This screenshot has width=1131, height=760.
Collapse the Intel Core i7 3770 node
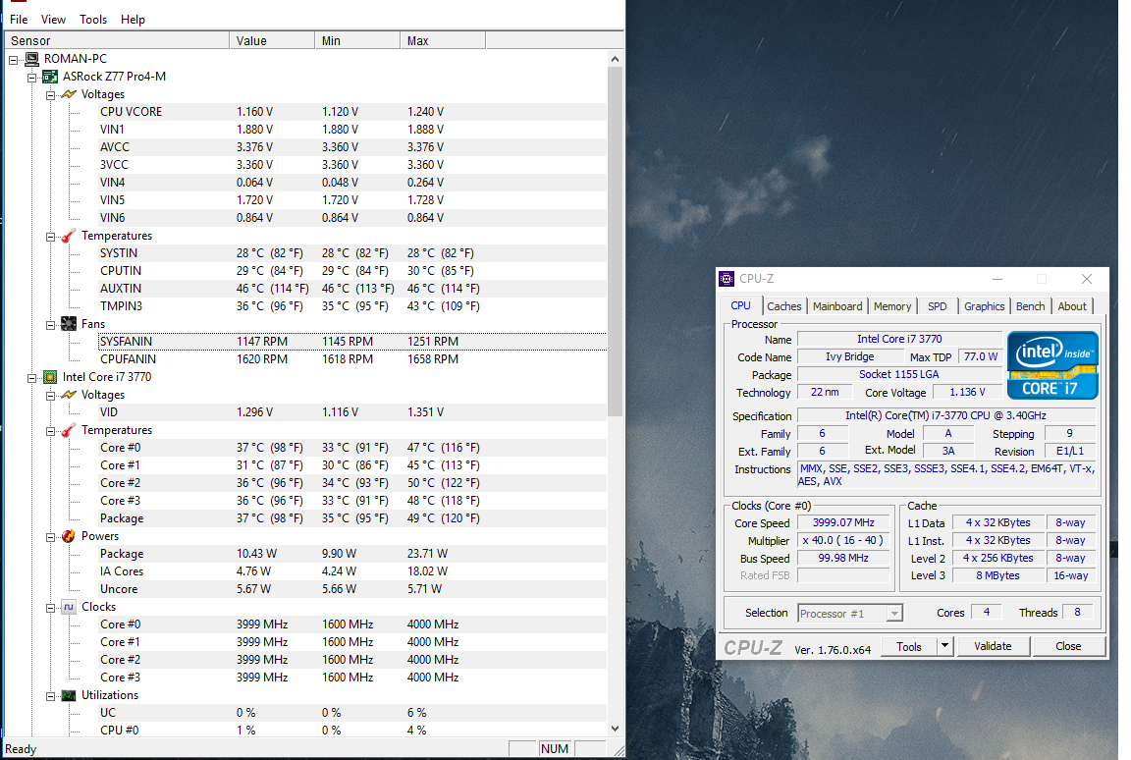tap(31, 378)
